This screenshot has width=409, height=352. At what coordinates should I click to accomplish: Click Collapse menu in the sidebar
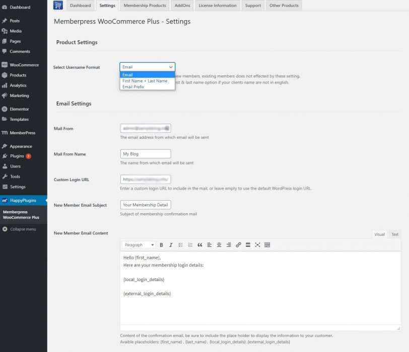coord(23,229)
